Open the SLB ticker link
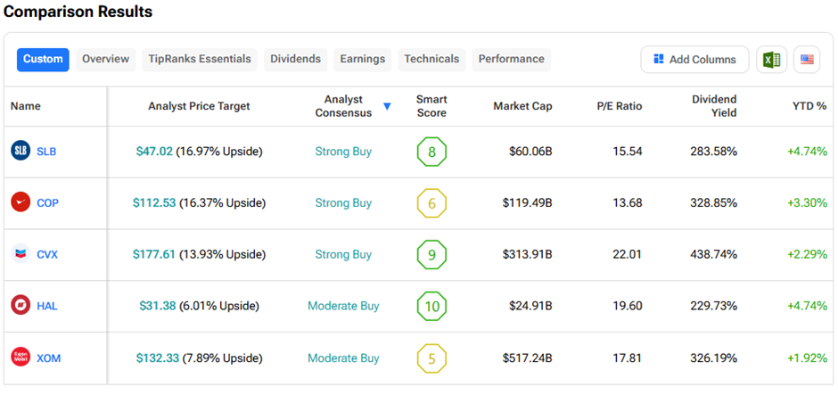 (46, 152)
